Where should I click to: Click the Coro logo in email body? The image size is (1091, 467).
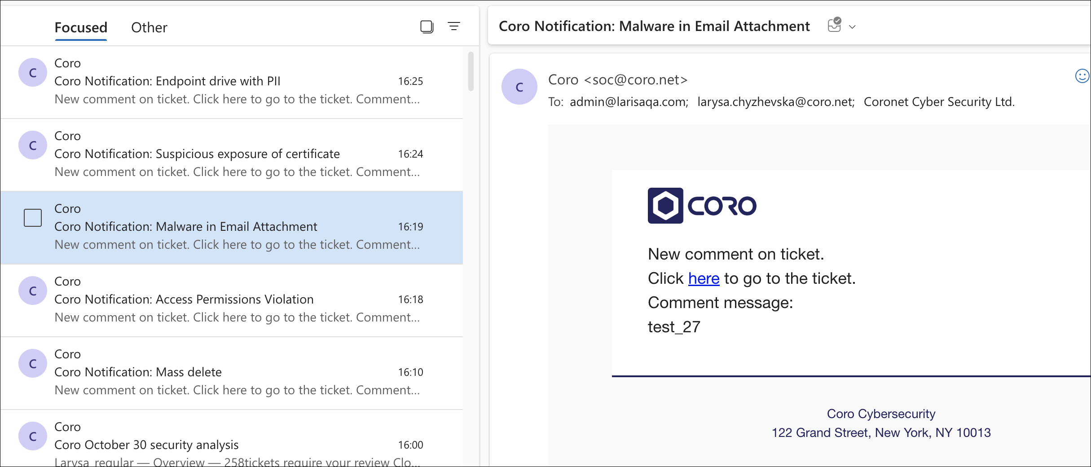point(702,206)
